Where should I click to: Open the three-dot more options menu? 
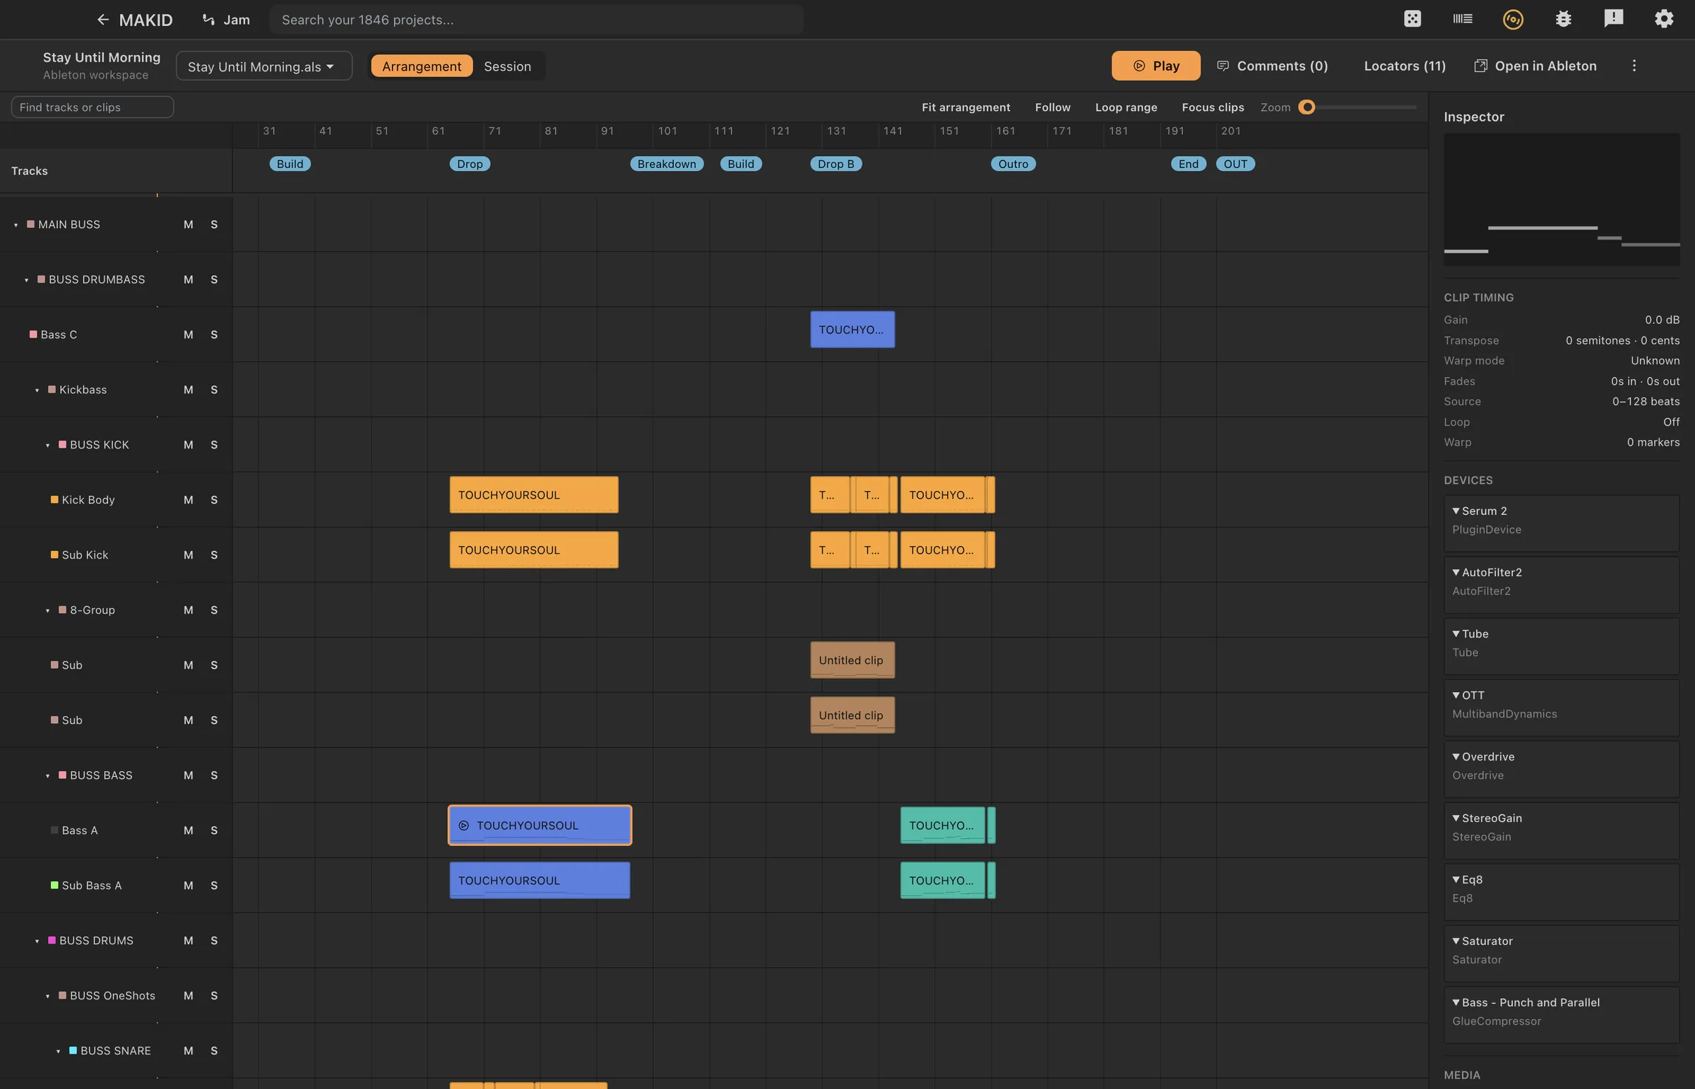(1634, 66)
